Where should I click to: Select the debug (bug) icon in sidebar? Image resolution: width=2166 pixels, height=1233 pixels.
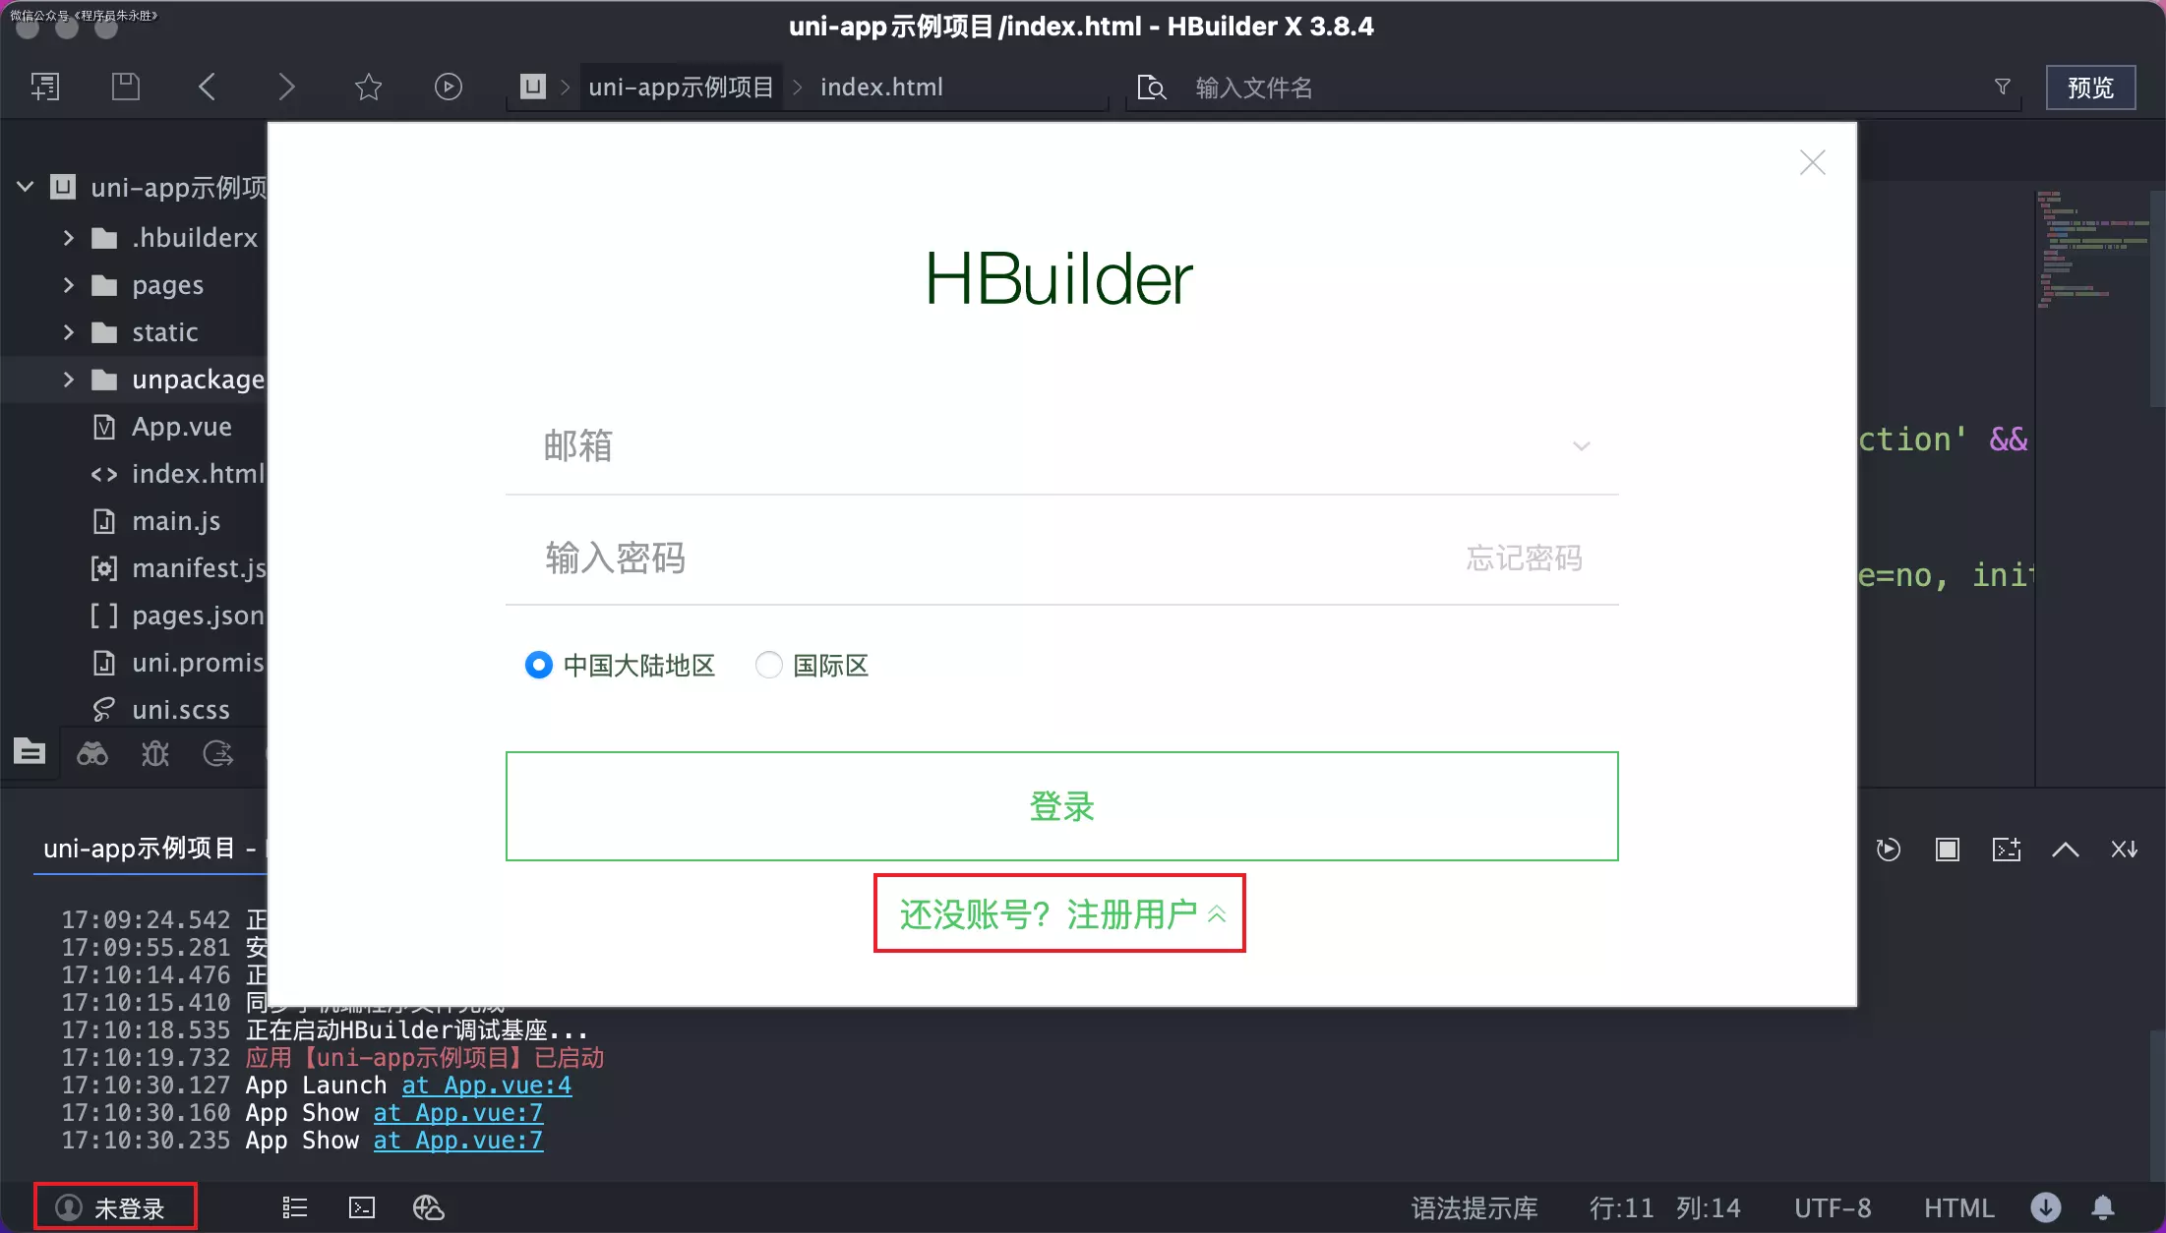(154, 752)
